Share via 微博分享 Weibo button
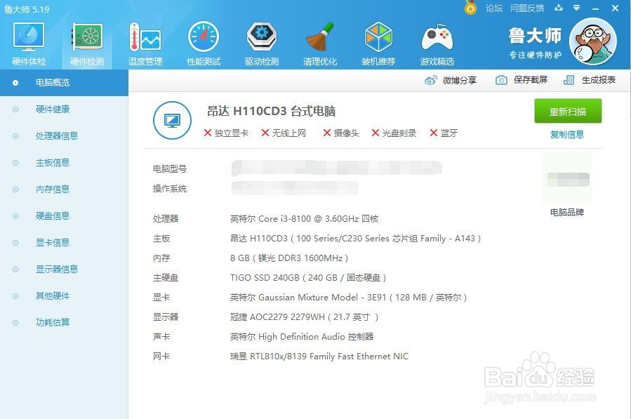The width and height of the screenshot is (631, 419). click(x=451, y=80)
